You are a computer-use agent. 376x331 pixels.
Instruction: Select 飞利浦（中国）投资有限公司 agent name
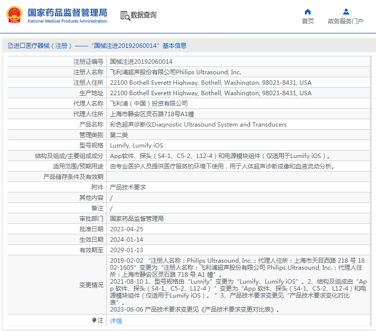[x=149, y=104]
